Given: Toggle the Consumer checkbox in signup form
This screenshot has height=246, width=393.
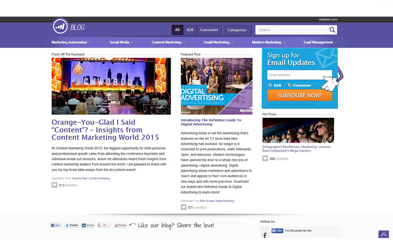Looking at the screenshot, I should coord(290,85).
